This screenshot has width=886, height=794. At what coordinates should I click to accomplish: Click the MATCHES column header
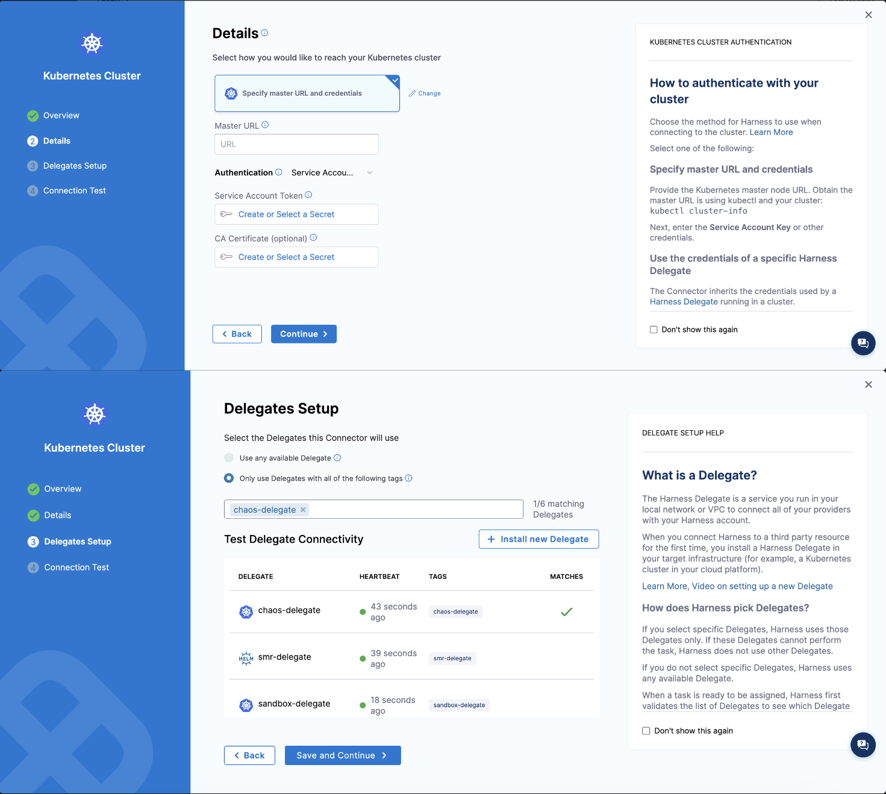click(567, 577)
